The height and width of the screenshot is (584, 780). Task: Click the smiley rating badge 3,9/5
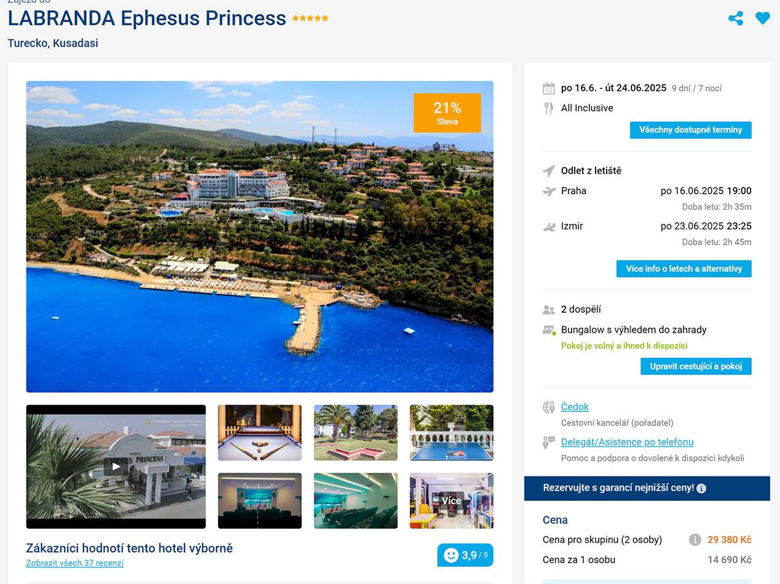tap(465, 555)
